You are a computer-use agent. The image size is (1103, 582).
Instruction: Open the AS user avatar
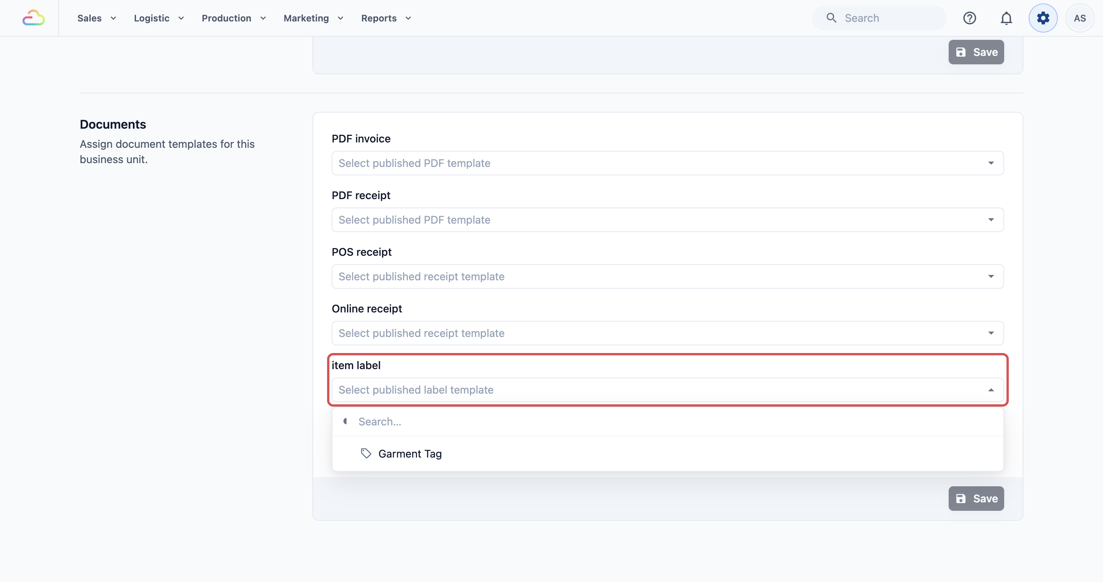click(x=1080, y=18)
